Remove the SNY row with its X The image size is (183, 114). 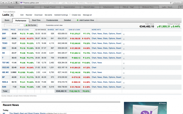pyautogui.click(x=124, y=35)
